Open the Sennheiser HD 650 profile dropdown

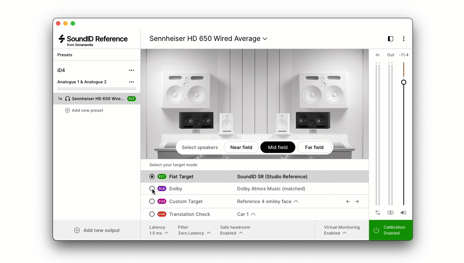tap(208, 39)
